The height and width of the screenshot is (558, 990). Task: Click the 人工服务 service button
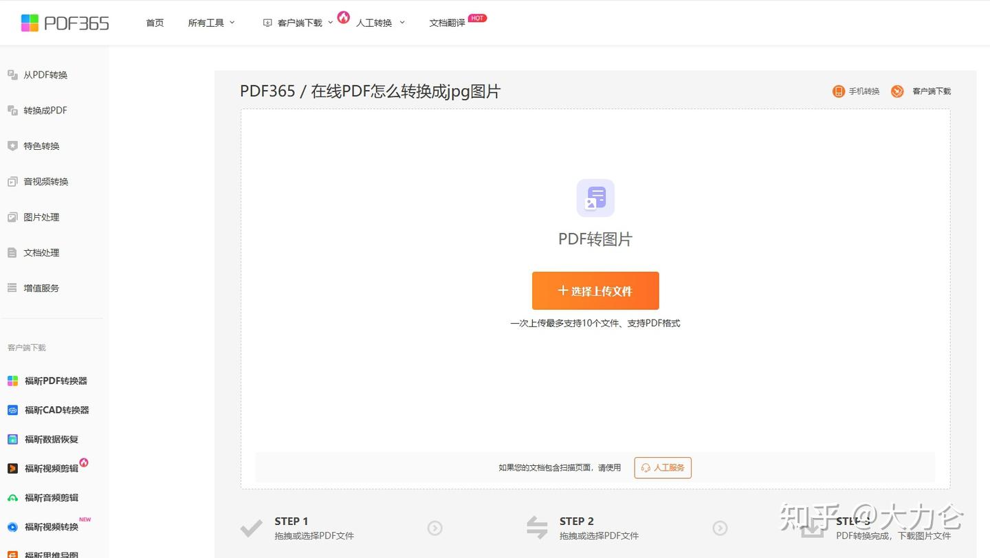[x=661, y=467]
